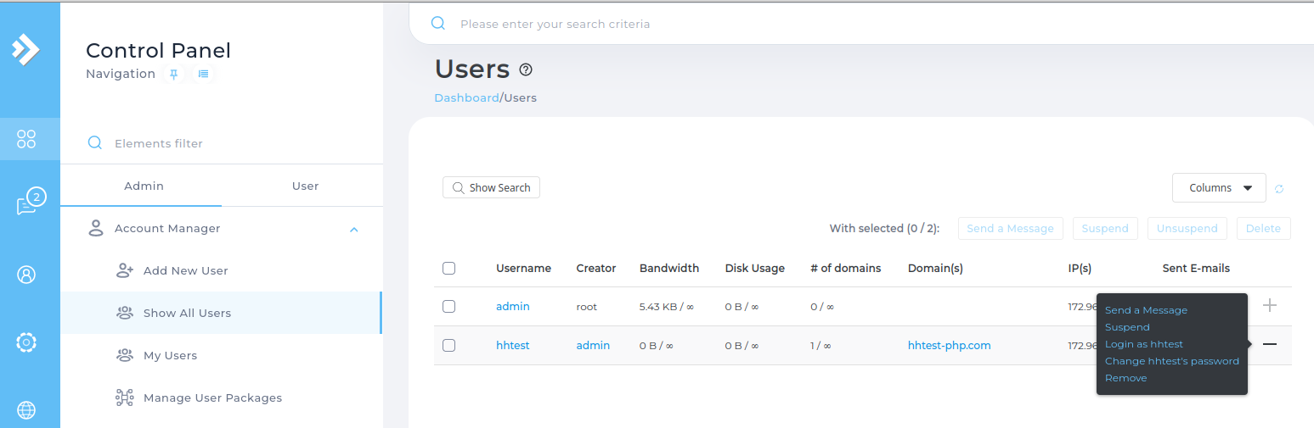Open My Users page

[170, 355]
